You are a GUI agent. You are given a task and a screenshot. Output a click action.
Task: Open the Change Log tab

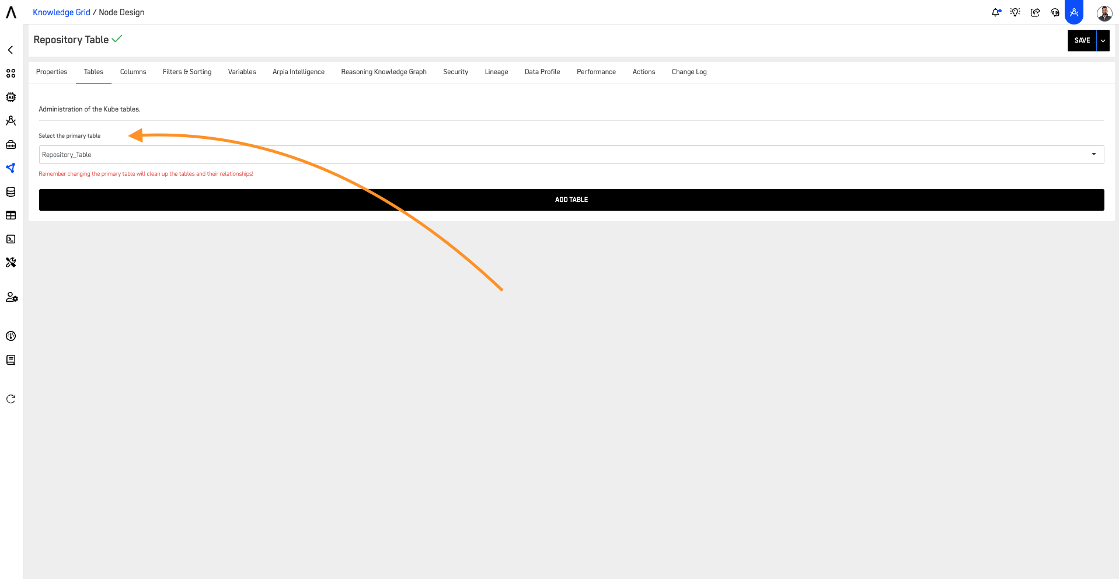point(689,72)
